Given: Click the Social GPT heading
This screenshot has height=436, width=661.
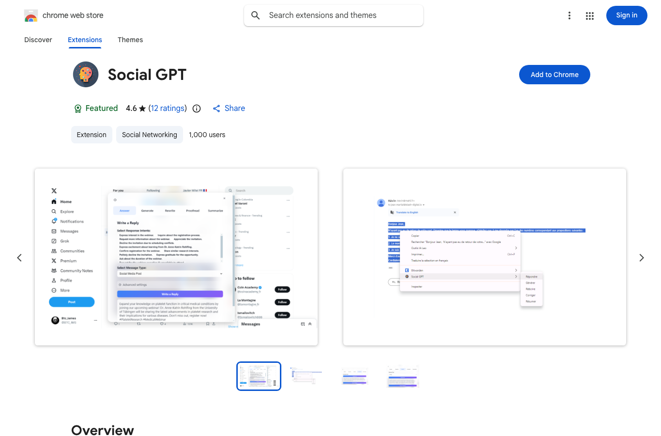Looking at the screenshot, I should point(147,75).
